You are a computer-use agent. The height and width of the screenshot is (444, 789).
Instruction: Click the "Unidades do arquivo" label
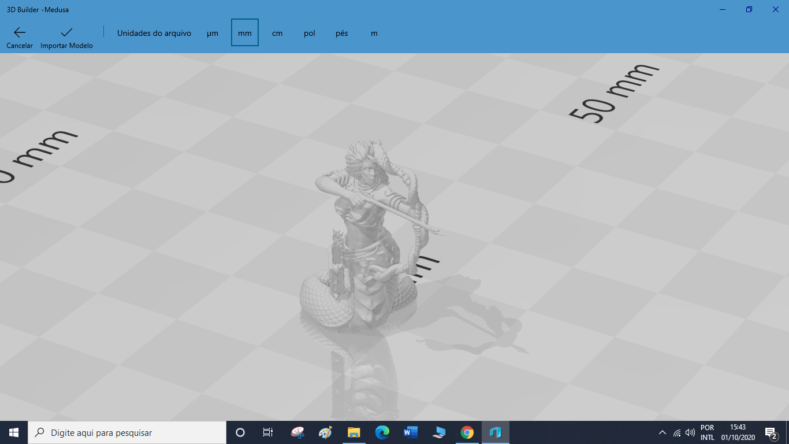[154, 33]
